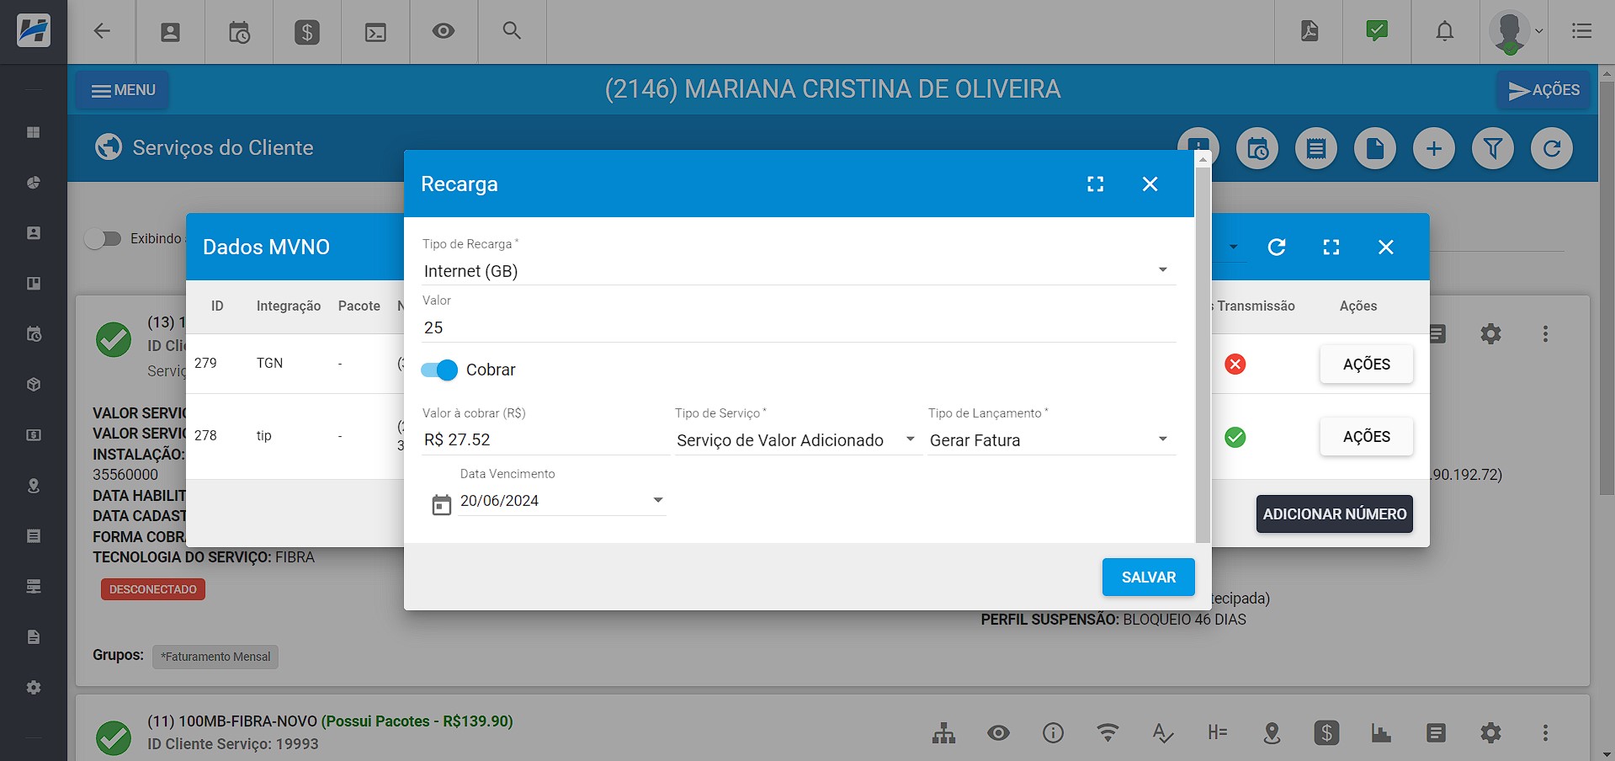The width and height of the screenshot is (1615, 761).
Task: Open the PDF document icon in top bar
Action: pos(1310,31)
